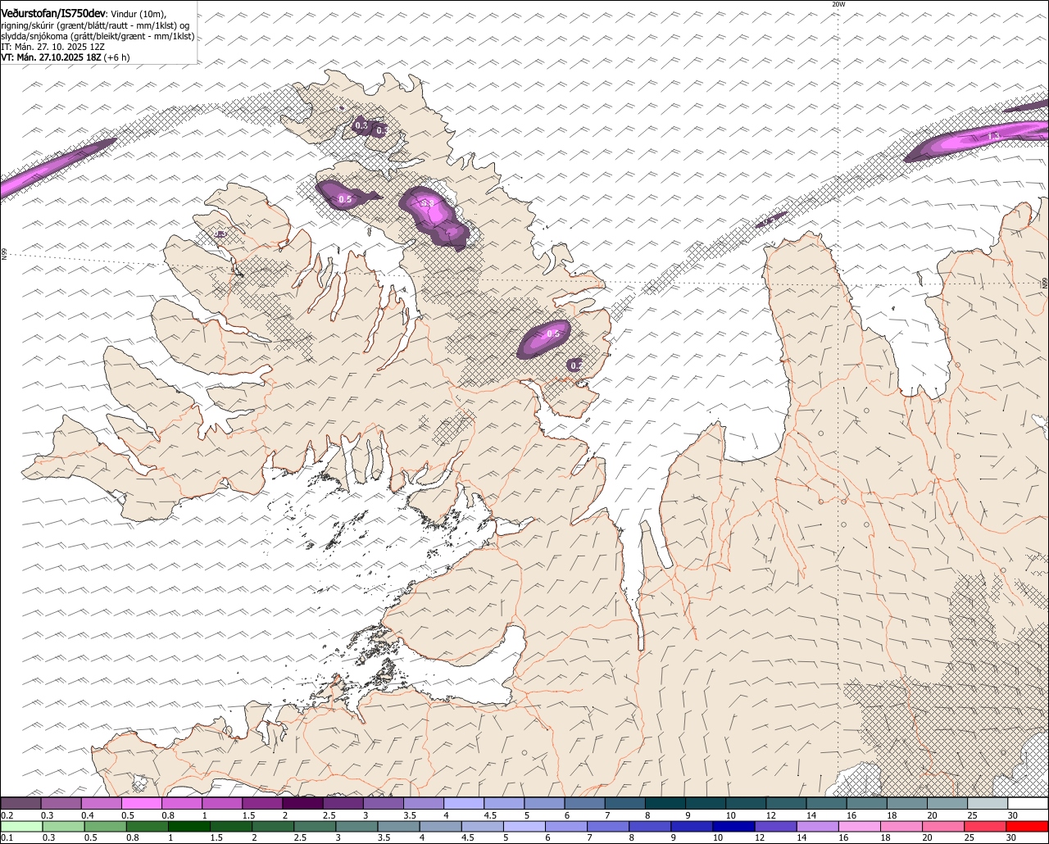Click the 'VT: Mán. 27.10.2025 18Z (+6 h)' line
This screenshot has height=844, width=1049.
66,57
